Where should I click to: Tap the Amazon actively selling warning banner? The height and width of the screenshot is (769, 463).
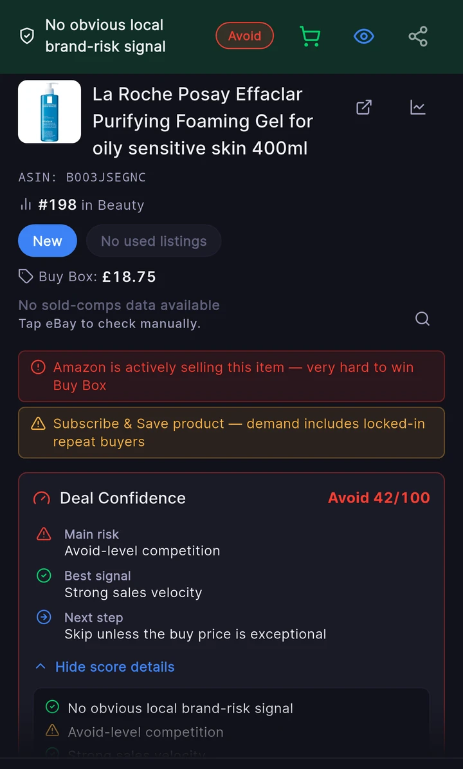232,376
